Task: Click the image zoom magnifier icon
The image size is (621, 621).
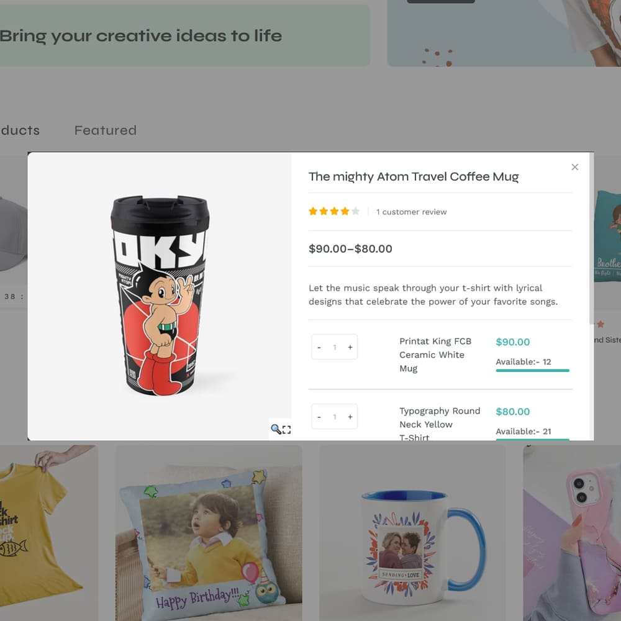Action: [276, 429]
